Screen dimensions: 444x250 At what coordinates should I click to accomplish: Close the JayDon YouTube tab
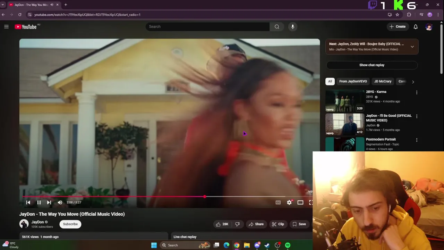pos(58,5)
